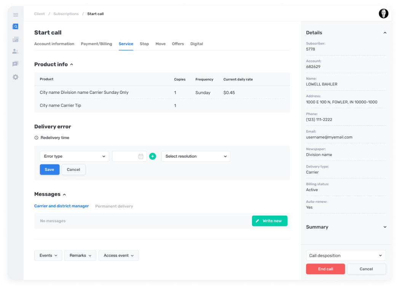Viewport: 399px width, 289px height.
Task: Add a delivery error with the green plus icon
Action: [153, 156]
